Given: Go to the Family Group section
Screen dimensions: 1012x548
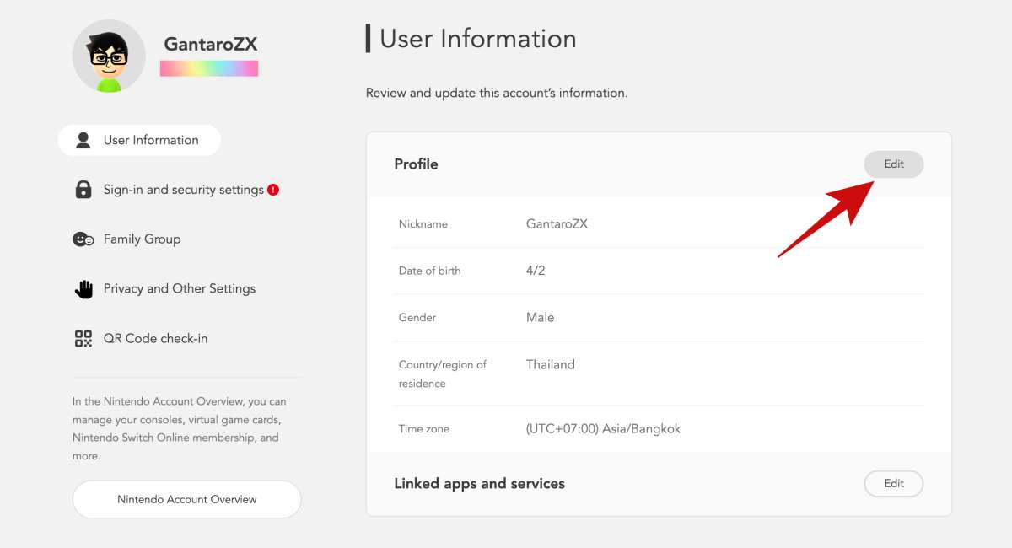Looking at the screenshot, I should tap(142, 239).
